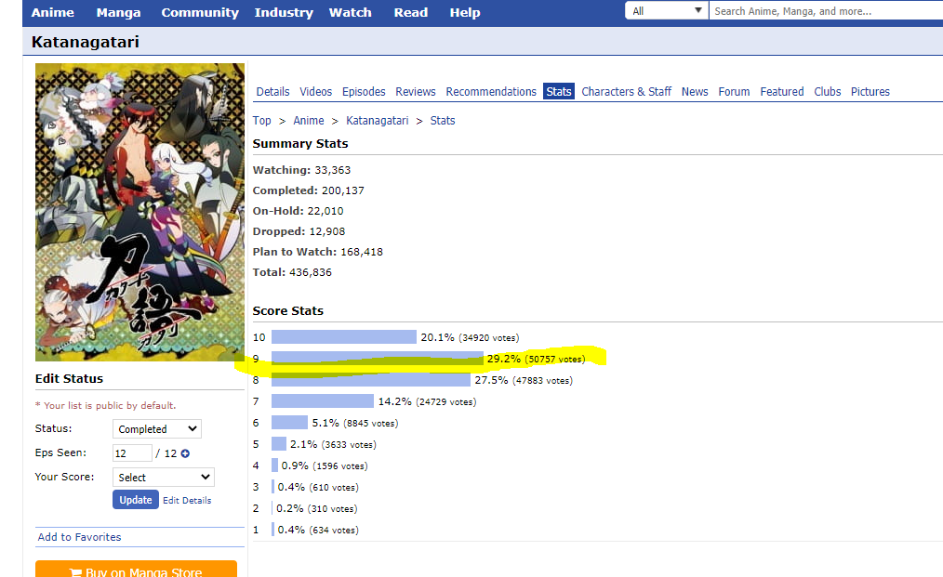Screen dimensions: 943x577
Task: Click the Plan to Watch: 168,418 stat
Action: tap(317, 252)
